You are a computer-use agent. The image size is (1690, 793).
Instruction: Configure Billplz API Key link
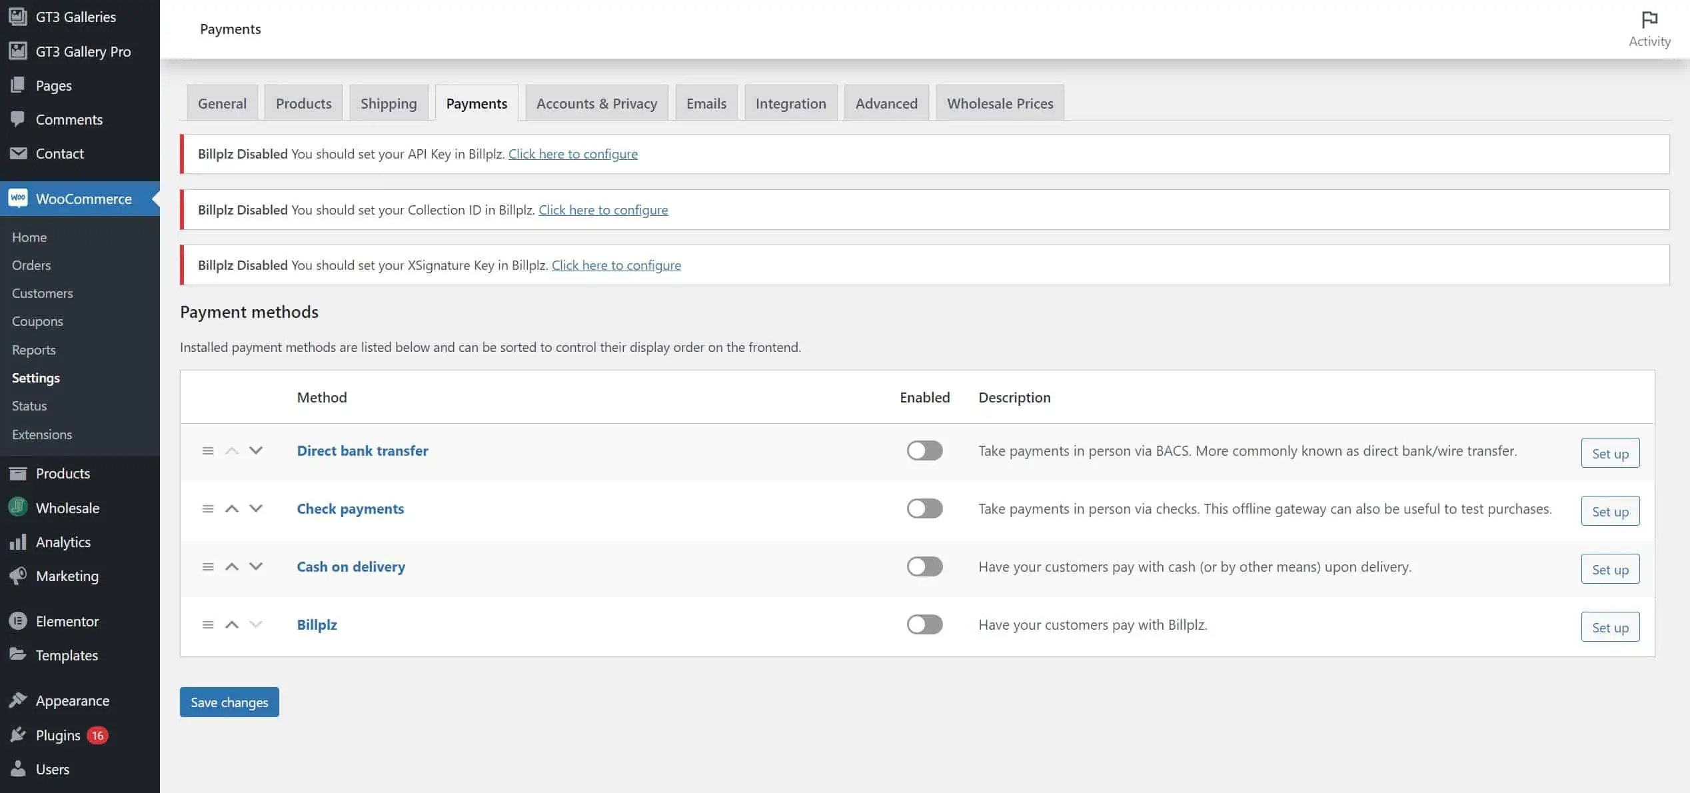572,154
